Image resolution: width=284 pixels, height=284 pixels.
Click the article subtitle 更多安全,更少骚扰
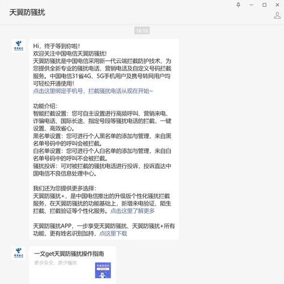(56, 262)
